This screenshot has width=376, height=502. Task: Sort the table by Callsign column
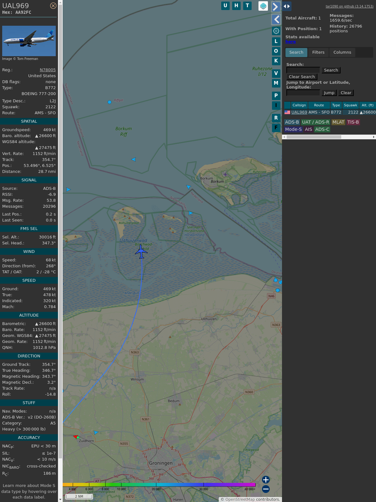point(299,105)
